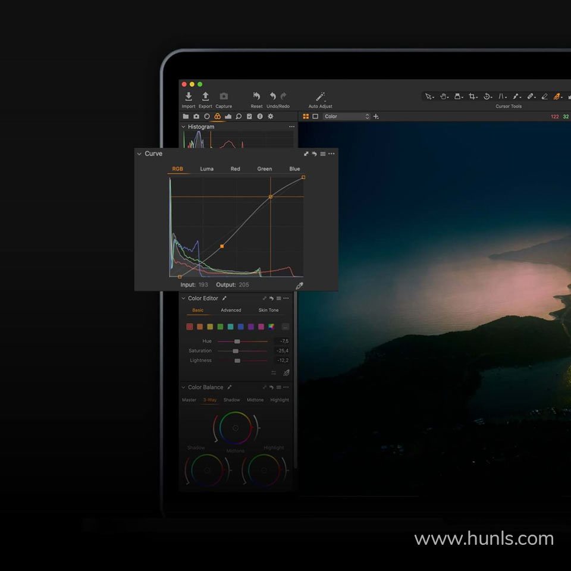571x571 pixels.
Task: Open Histogram panel options menu
Action: tap(291, 127)
